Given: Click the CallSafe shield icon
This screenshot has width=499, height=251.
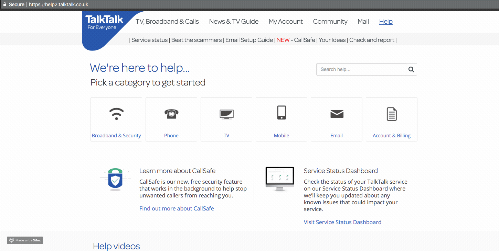Looking at the screenshot, I should [115, 179].
